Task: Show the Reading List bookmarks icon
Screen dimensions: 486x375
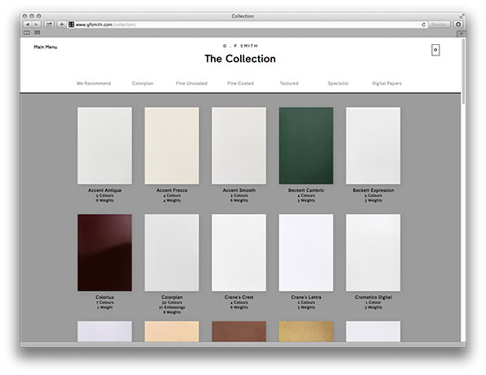Action: pyautogui.click(x=27, y=33)
